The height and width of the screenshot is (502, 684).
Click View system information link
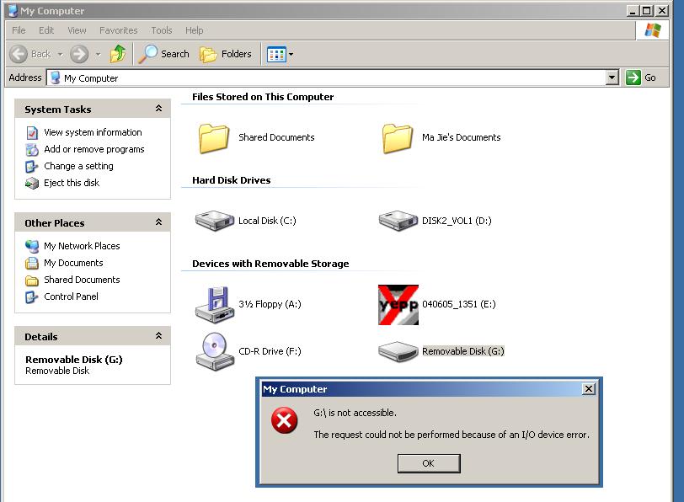tap(93, 132)
